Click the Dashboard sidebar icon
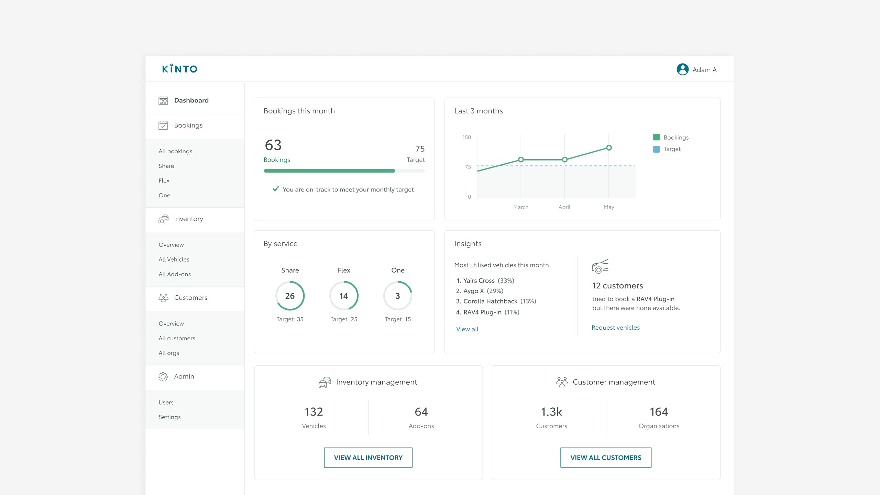 point(163,100)
